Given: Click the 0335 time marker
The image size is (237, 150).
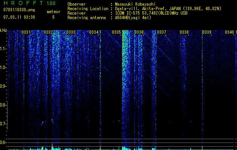Looking at the screenshot, I should [116, 32].
